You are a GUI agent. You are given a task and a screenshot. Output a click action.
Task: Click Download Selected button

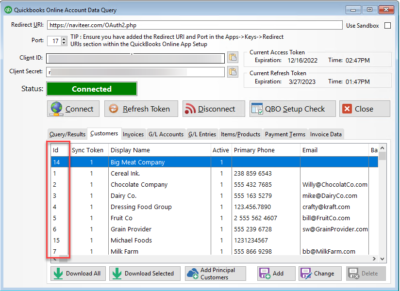coord(145,274)
